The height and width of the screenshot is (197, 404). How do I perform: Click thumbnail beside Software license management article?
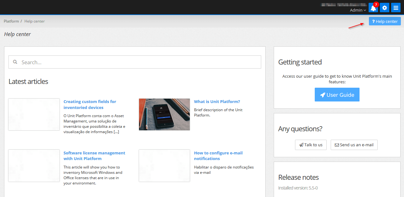click(x=34, y=166)
